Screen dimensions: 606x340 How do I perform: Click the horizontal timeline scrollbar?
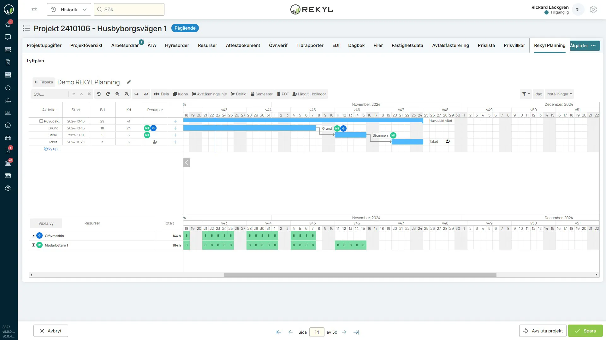tap(360, 275)
